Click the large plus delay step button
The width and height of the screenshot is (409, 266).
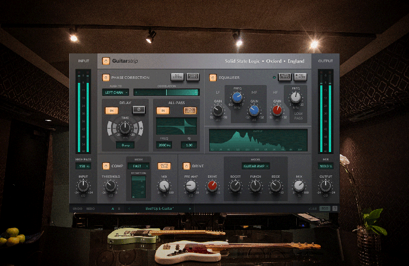141,128
